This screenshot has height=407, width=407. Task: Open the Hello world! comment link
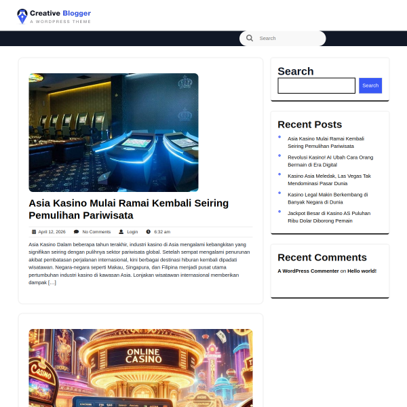click(x=362, y=271)
